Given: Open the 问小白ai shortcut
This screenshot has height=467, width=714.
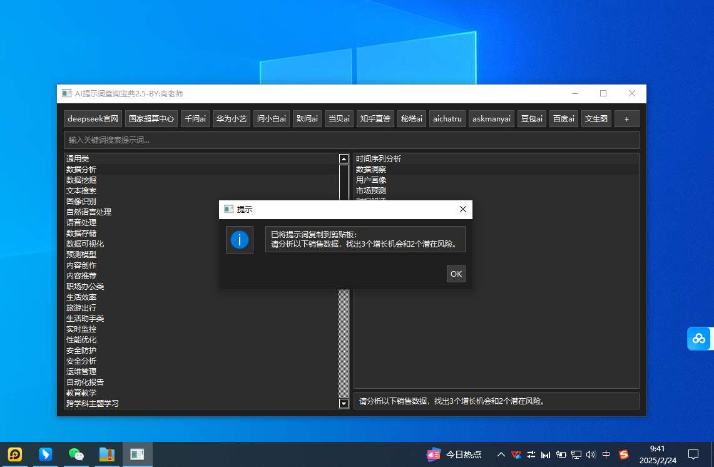Looking at the screenshot, I should 272,119.
